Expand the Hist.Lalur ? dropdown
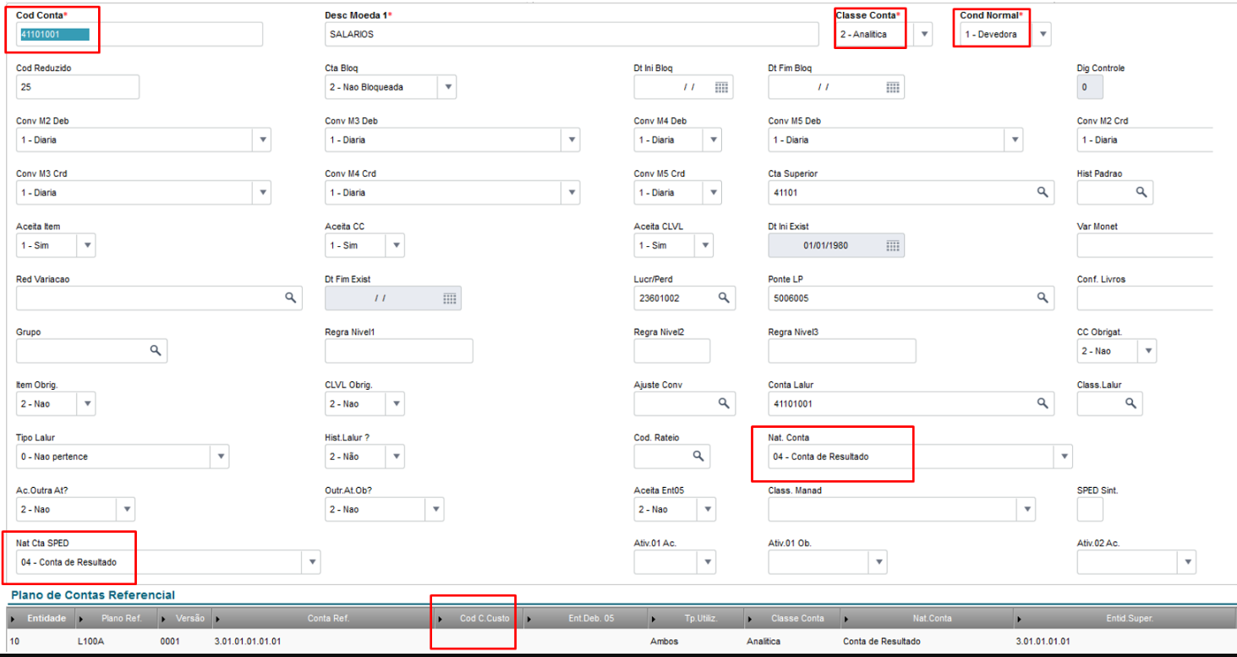Screen dimensions: 1237x657 point(396,457)
